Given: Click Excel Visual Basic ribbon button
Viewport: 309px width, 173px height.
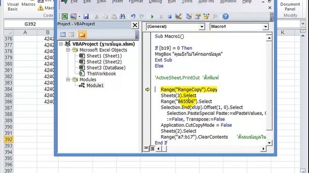Looking at the screenshot, I should (13, 6).
